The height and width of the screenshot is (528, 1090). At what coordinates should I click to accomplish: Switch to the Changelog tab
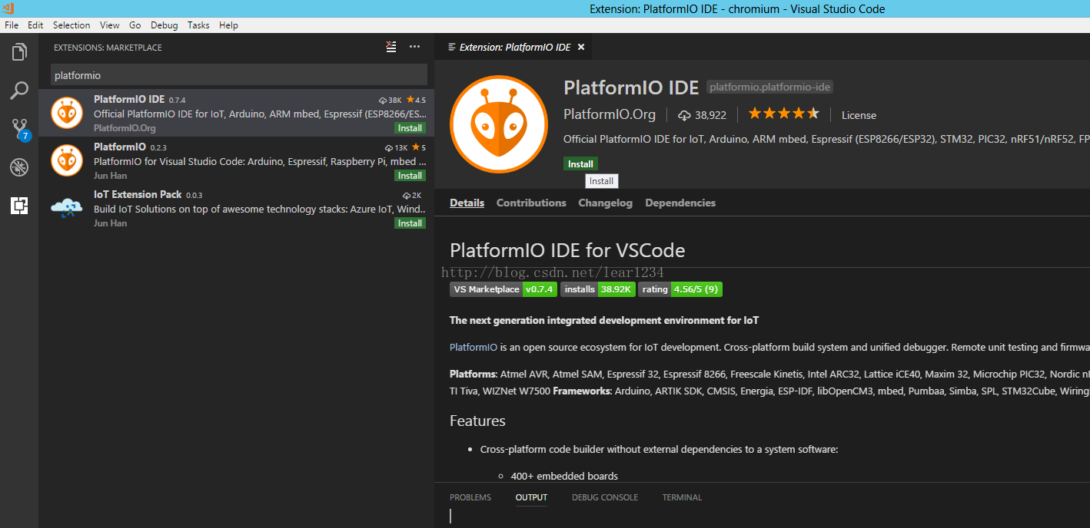point(605,203)
